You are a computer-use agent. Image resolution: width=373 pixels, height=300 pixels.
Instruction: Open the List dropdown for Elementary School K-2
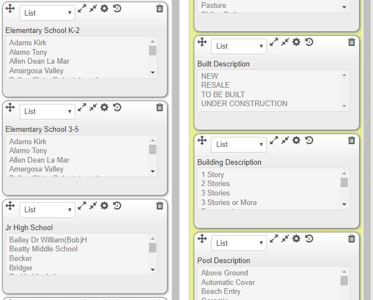47,13
